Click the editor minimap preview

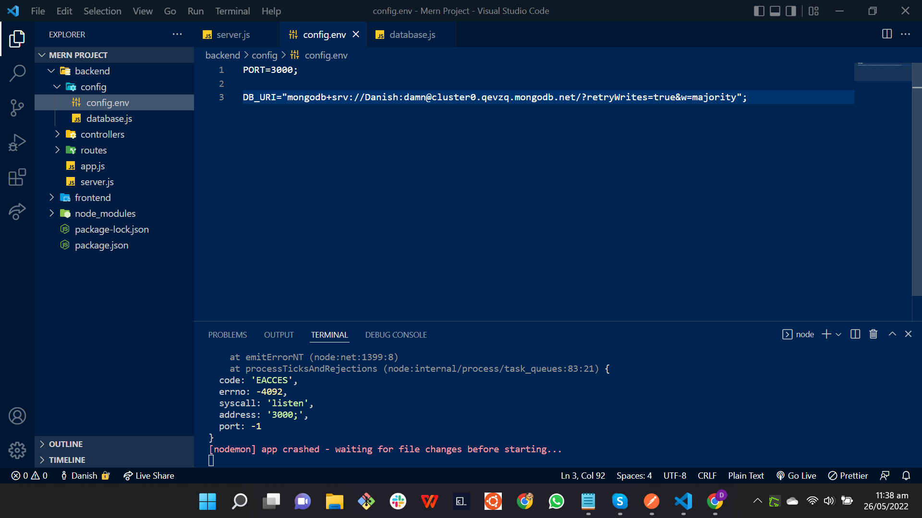click(883, 72)
